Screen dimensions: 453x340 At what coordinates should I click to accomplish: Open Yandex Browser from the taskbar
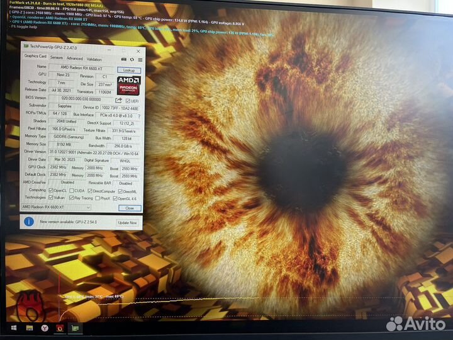point(45,328)
